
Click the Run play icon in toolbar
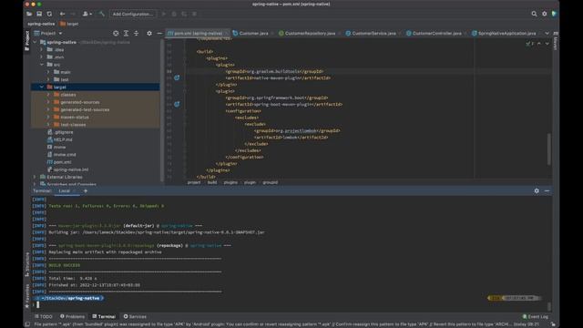pos(164,14)
